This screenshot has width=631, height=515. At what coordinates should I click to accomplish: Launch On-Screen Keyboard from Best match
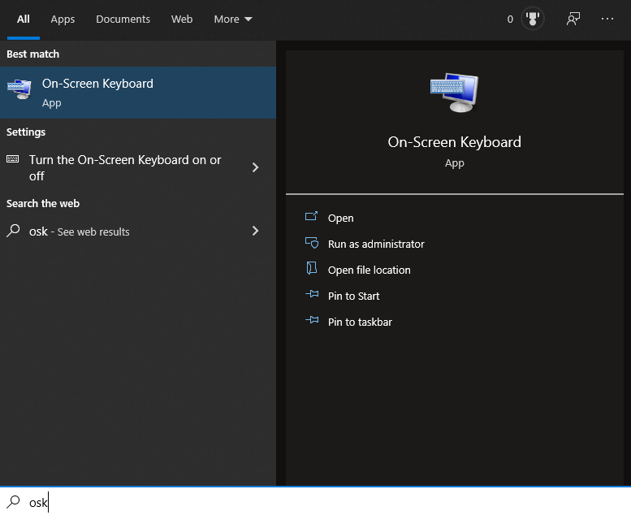point(97,92)
